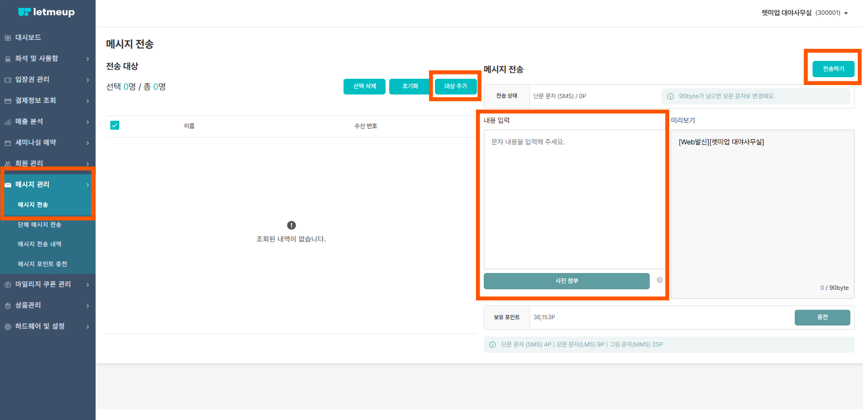Image resolution: width=863 pixels, height=420 pixels.
Task: Expand 상품관리 submenu chevron
Action: coord(88,306)
